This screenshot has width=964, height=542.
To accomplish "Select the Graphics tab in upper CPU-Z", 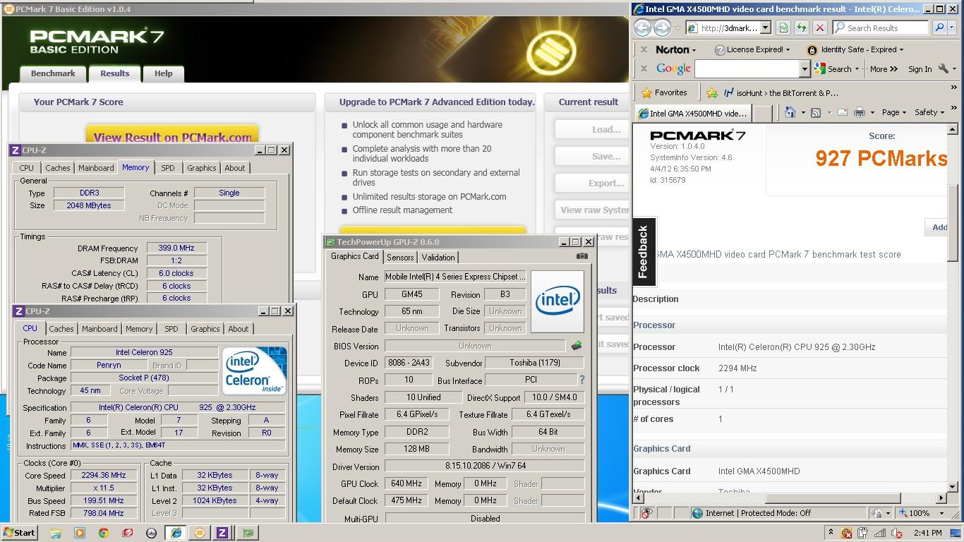I will [202, 168].
